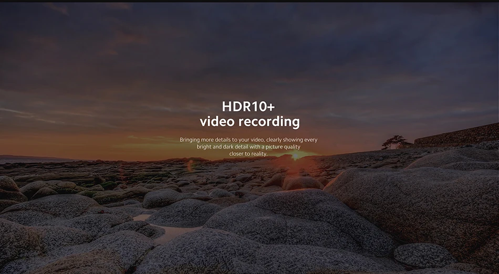499x274 pixels.
Task: Click the text "closer to reality."
Action: point(248,153)
